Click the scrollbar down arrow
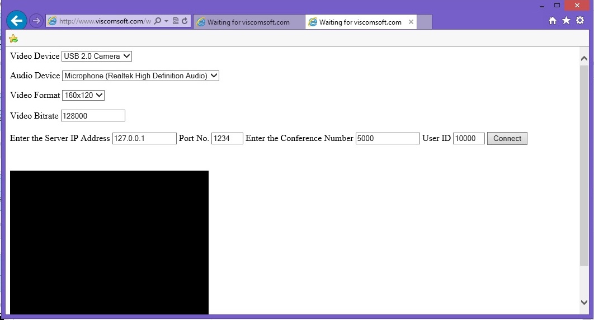Viewport: 594px width, 320px height. 584,302
